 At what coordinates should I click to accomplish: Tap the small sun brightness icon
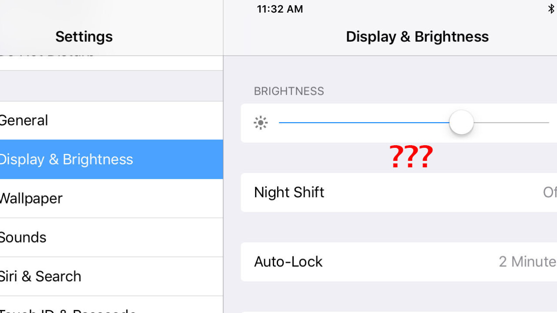[261, 123]
